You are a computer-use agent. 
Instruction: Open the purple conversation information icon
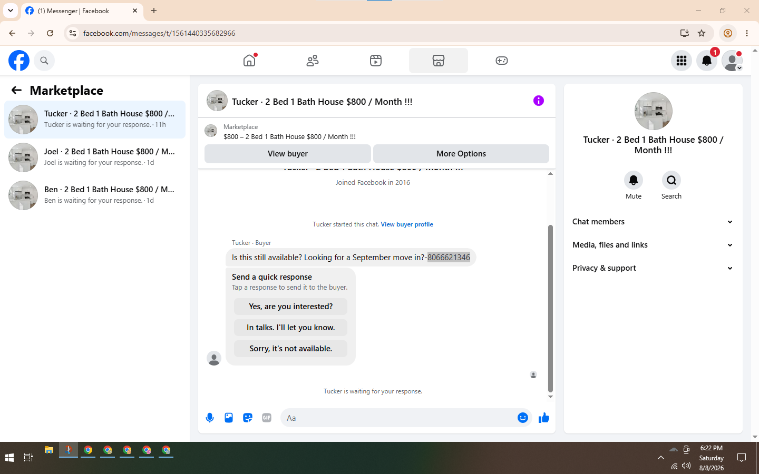tap(539, 101)
